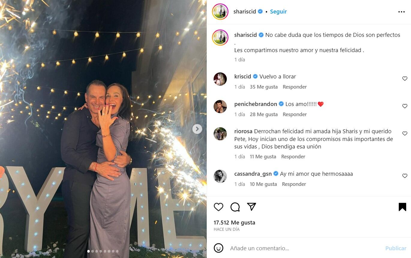This screenshot has width=411, height=258.
Task: Open the three-dot more options menu
Action: [401, 12]
